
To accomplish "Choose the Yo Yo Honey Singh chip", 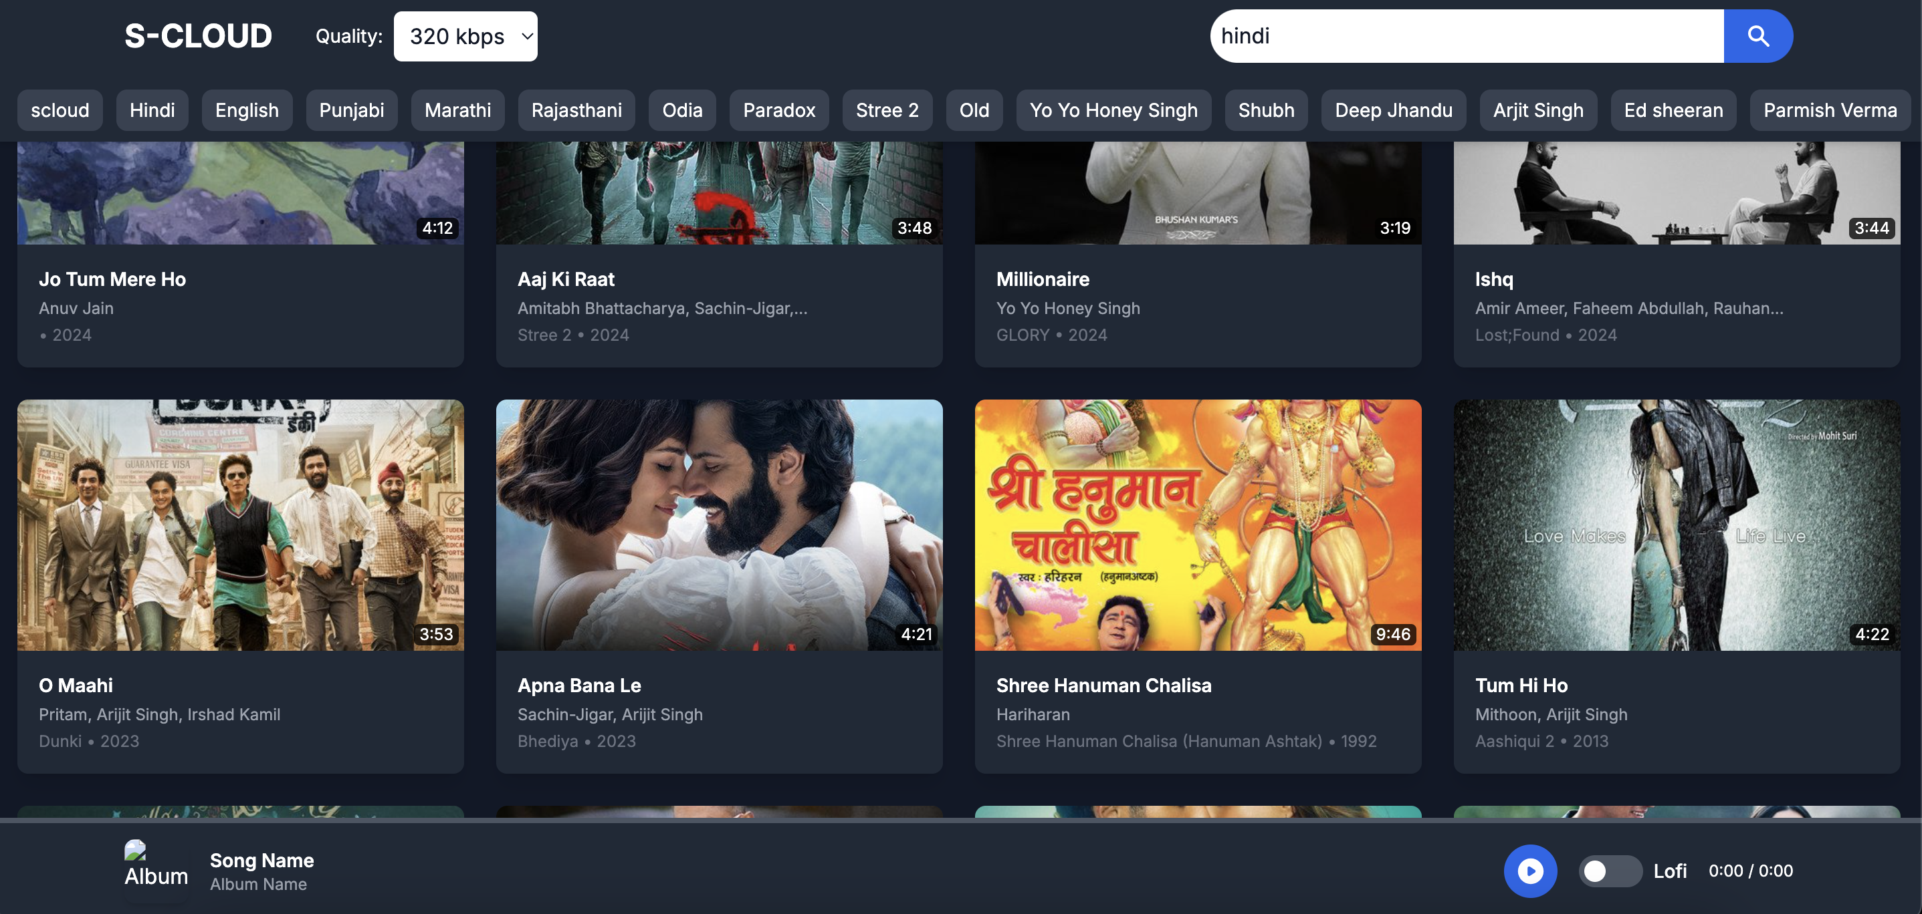I will pos(1114,110).
